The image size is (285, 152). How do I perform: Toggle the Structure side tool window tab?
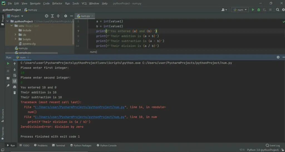3,115
